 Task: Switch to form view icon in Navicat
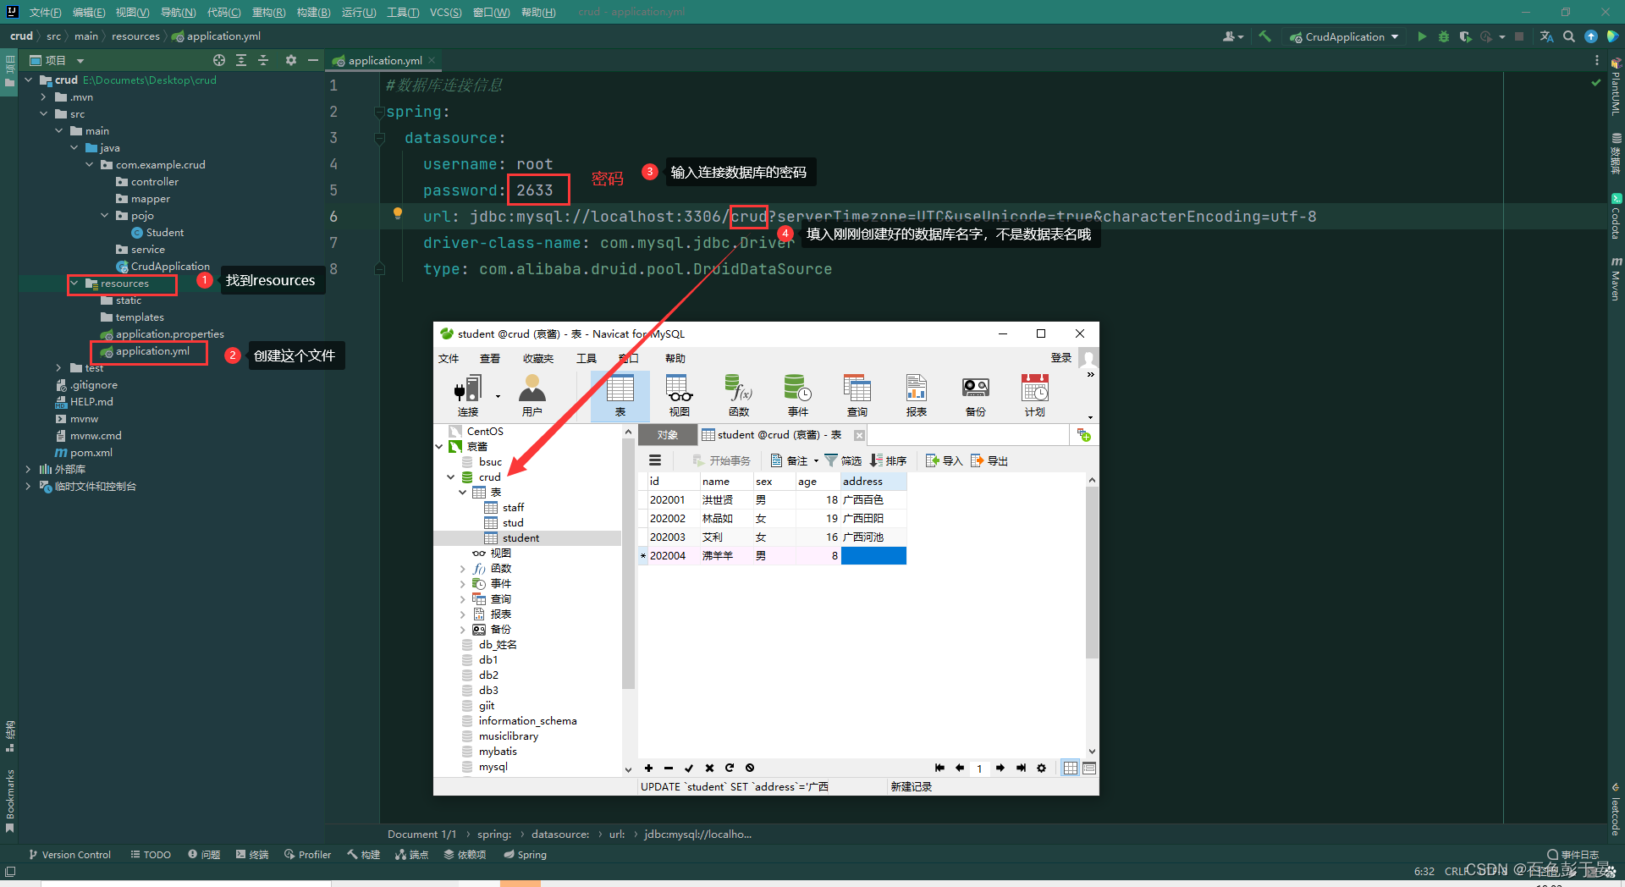(x=1089, y=768)
